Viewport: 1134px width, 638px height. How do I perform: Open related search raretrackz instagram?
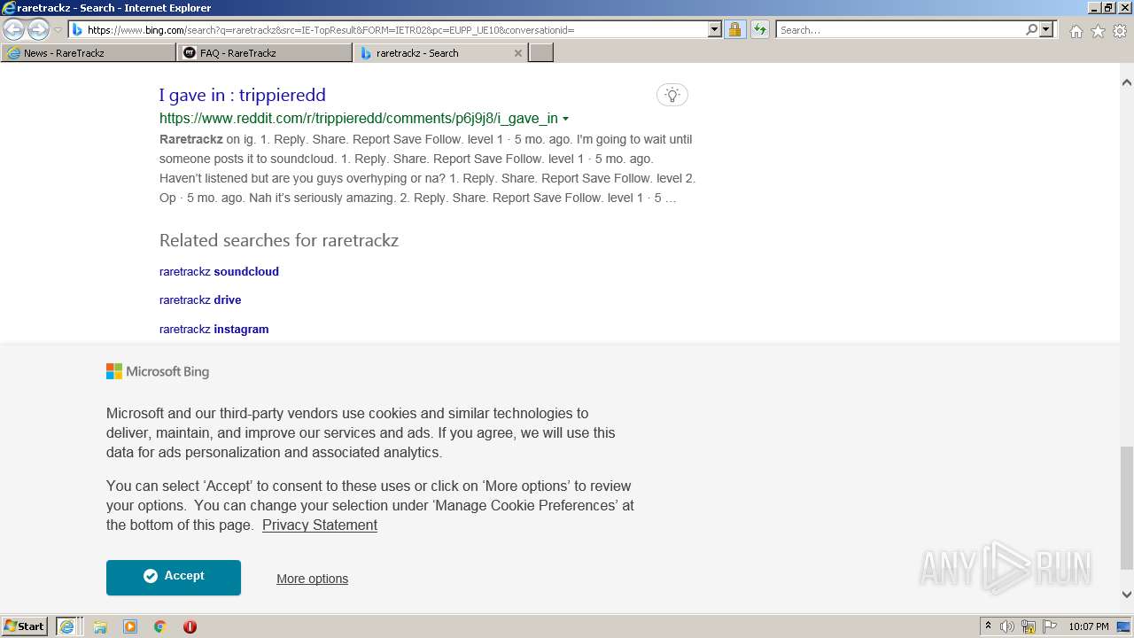214,329
